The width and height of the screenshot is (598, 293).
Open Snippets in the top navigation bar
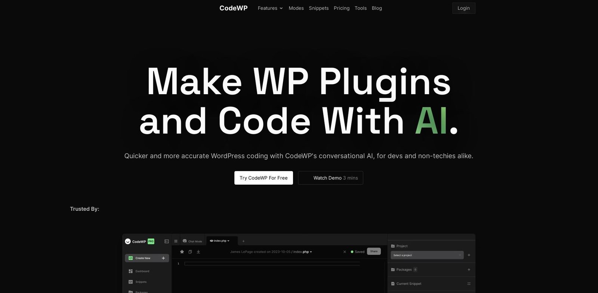319,8
